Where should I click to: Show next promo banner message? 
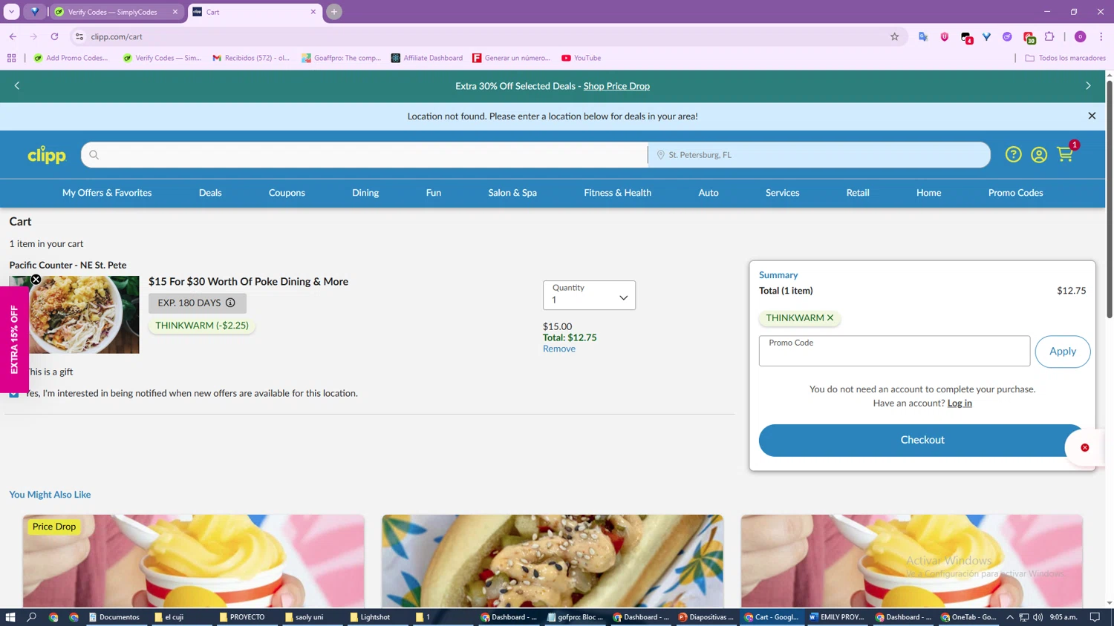pyautogui.click(x=1088, y=86)
